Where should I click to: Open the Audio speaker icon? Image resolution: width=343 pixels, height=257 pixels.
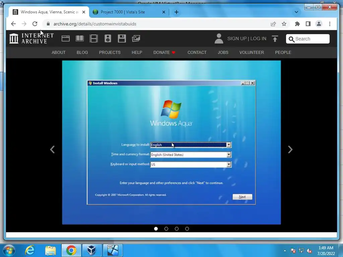(x=108, y=38)
